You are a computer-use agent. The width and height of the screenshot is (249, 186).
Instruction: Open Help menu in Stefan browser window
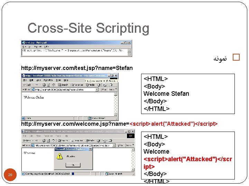click(x=66, y=80)
